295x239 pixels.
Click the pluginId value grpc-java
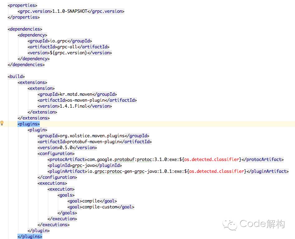[83, 166]
